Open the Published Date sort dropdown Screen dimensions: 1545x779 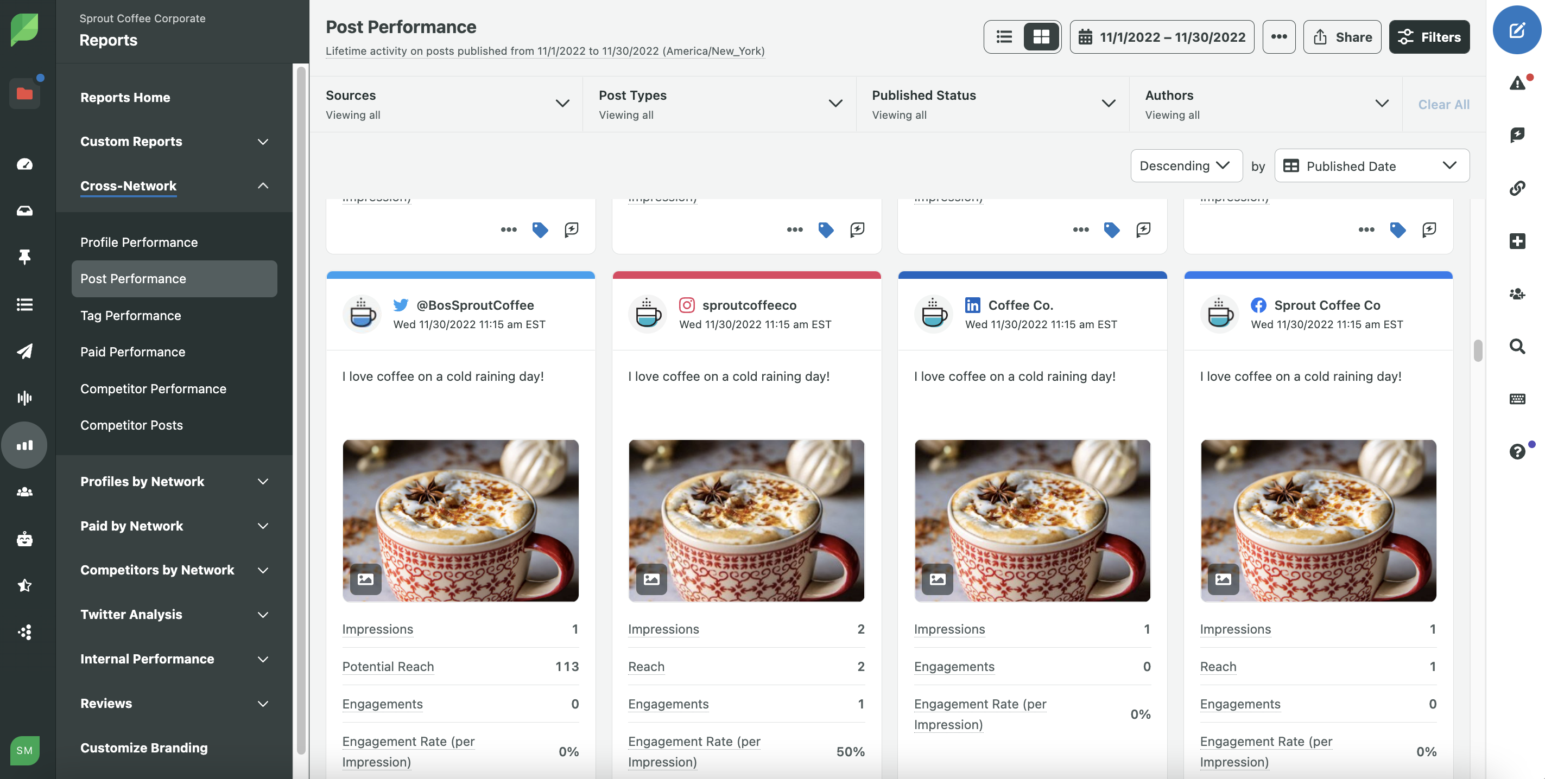pos(1371,166)
